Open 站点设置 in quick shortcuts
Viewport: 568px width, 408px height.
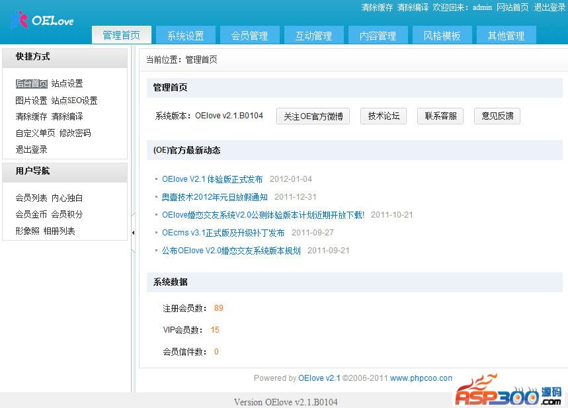coord(67,84)
